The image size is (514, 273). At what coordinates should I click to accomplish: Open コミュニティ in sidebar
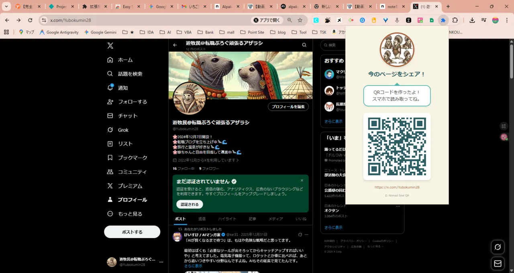(x=127, y=172)
